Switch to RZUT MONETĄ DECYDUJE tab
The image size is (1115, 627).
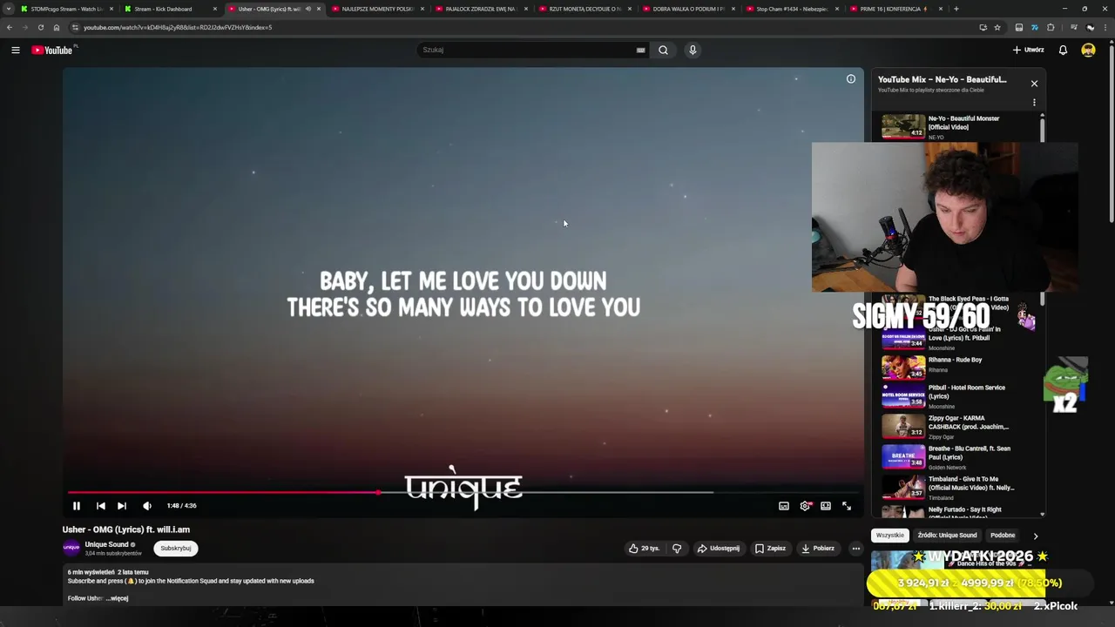tap(585, 9)
